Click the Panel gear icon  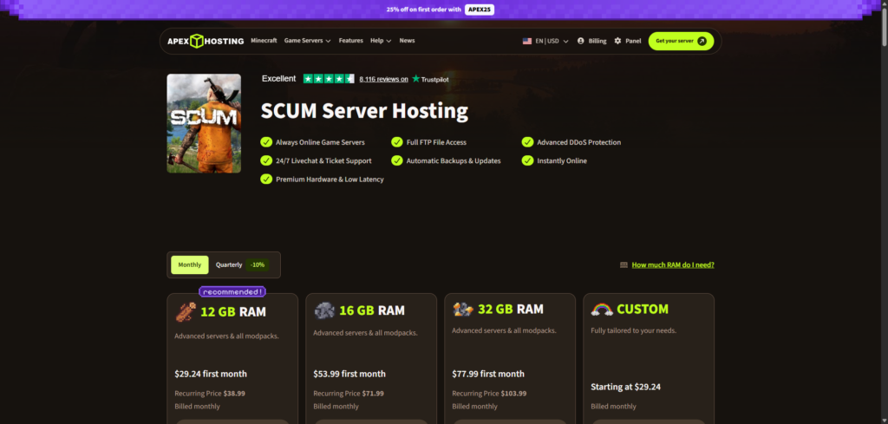click(617, 41)
